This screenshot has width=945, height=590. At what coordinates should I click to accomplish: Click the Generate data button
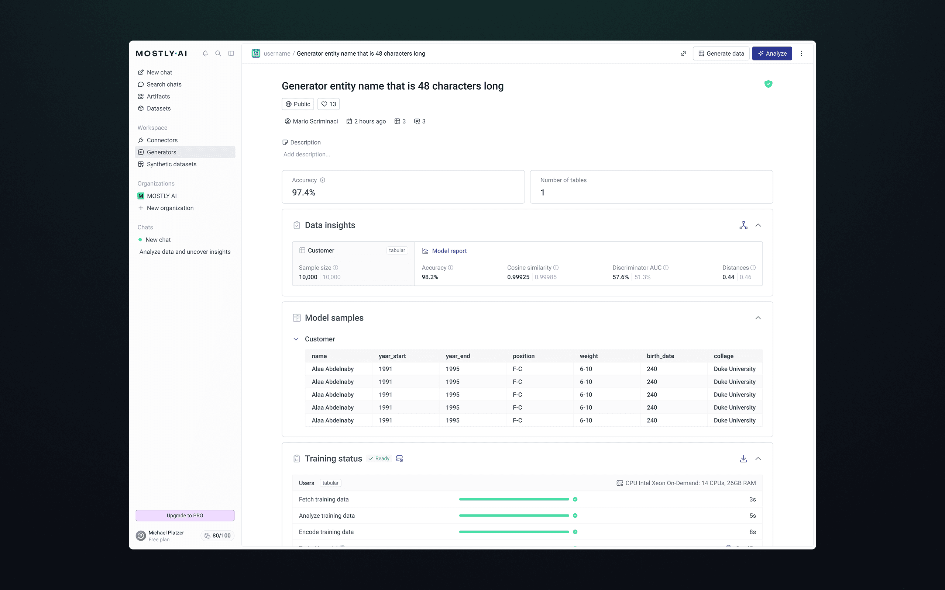(721, 53)
